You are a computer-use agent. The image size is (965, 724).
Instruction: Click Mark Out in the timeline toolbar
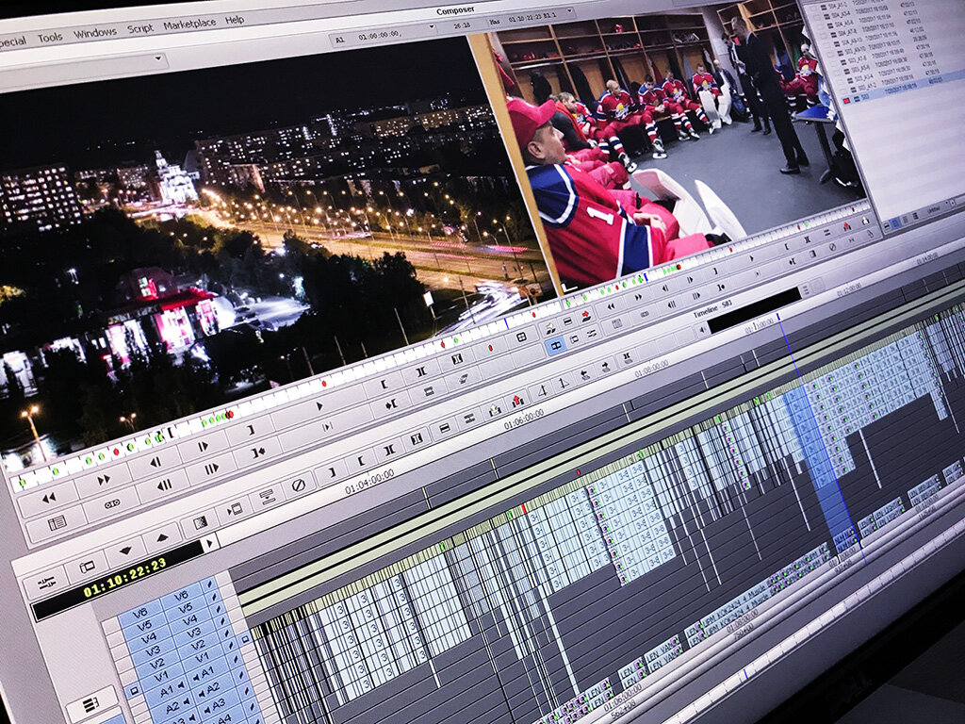pos(332,472)
